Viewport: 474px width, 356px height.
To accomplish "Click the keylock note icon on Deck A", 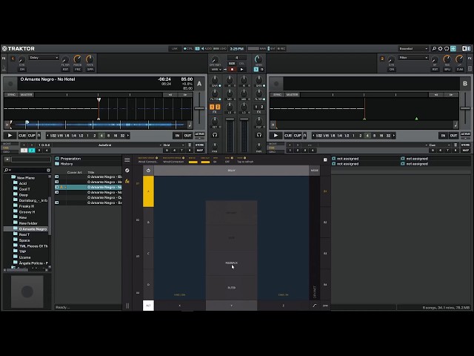I will tap(190, 125).
